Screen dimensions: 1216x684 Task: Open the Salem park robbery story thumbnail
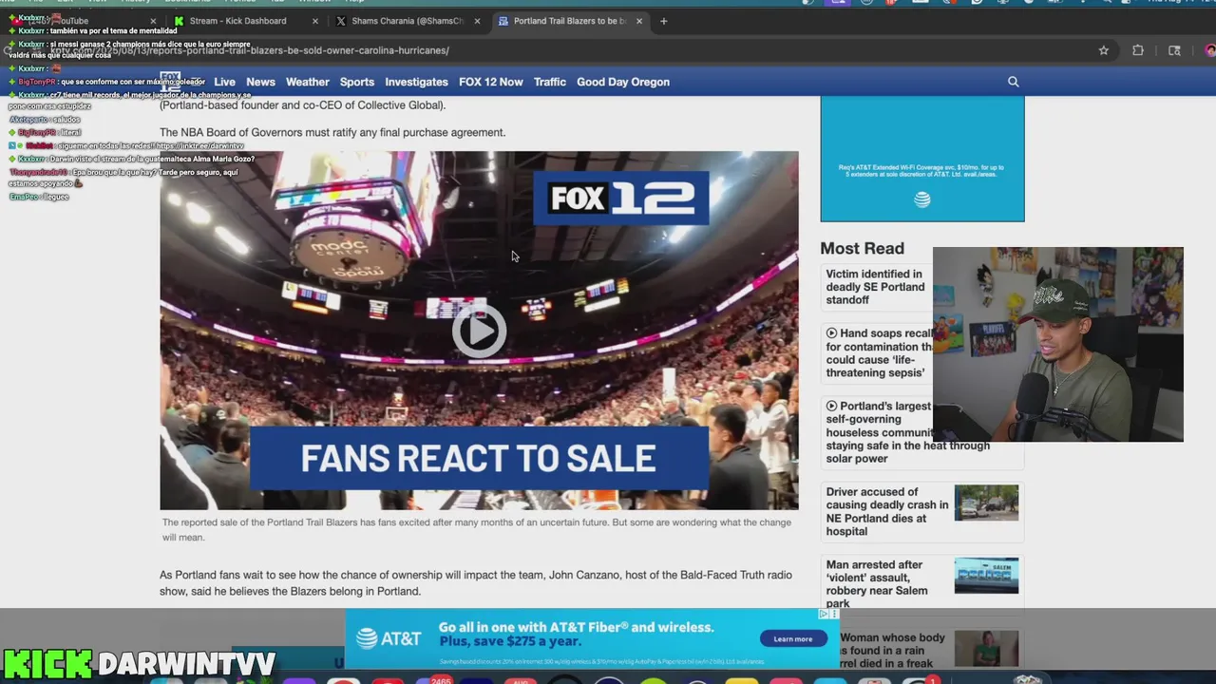pyautogui.click(x=986, y=576)
